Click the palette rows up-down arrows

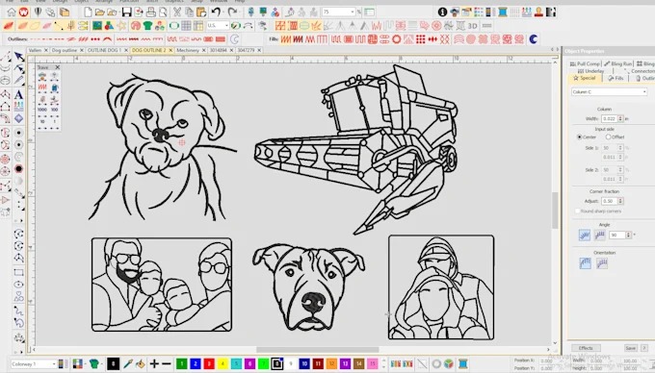click(384, 363)
